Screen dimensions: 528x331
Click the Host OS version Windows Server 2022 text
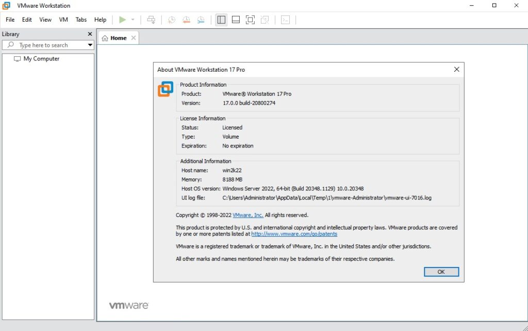tap(293, 189)
